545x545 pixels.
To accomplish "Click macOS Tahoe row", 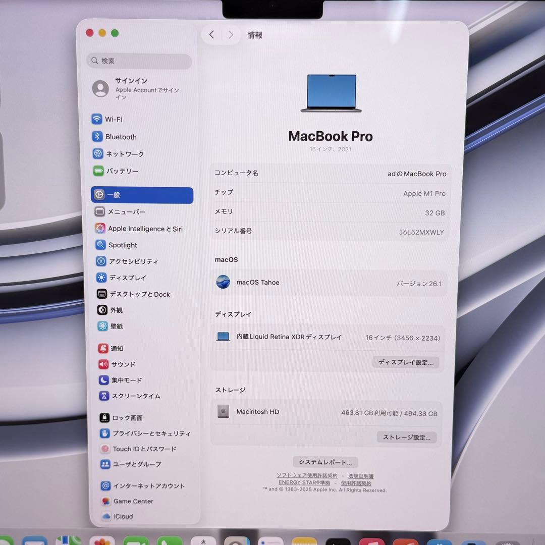I will (x=329, y=283).
